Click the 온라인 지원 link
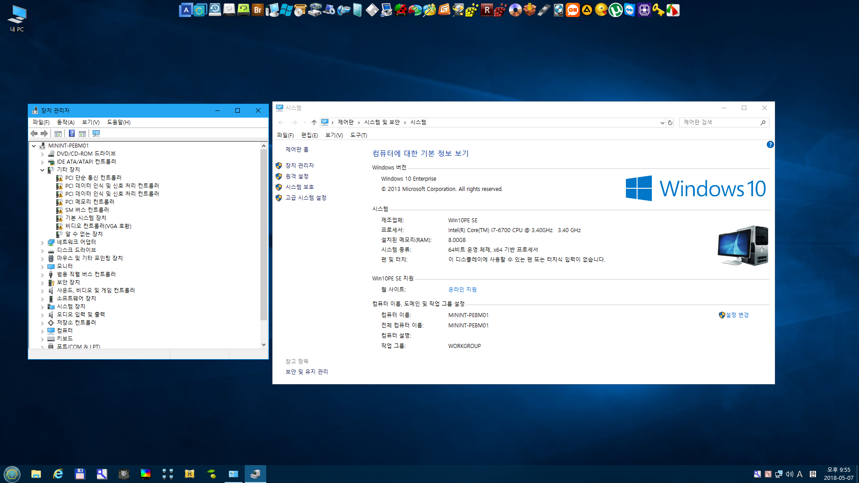Image resolution: width=859 pixels, height=483 pixels. [x=463, y=289]
